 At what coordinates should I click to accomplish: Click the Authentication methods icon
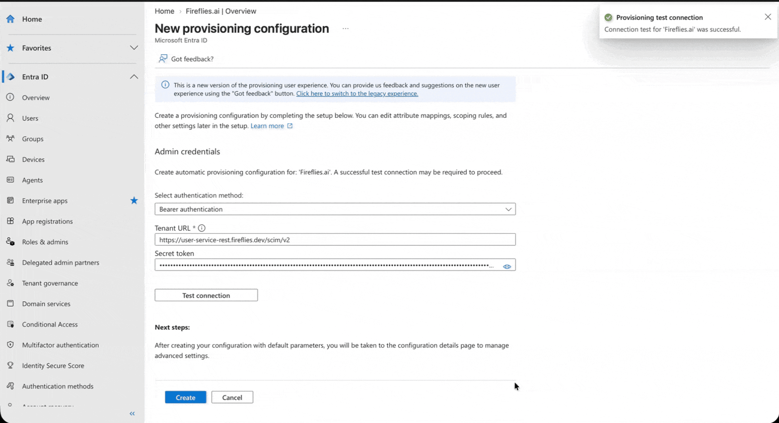pyautogui.click(x=11, y=386)
